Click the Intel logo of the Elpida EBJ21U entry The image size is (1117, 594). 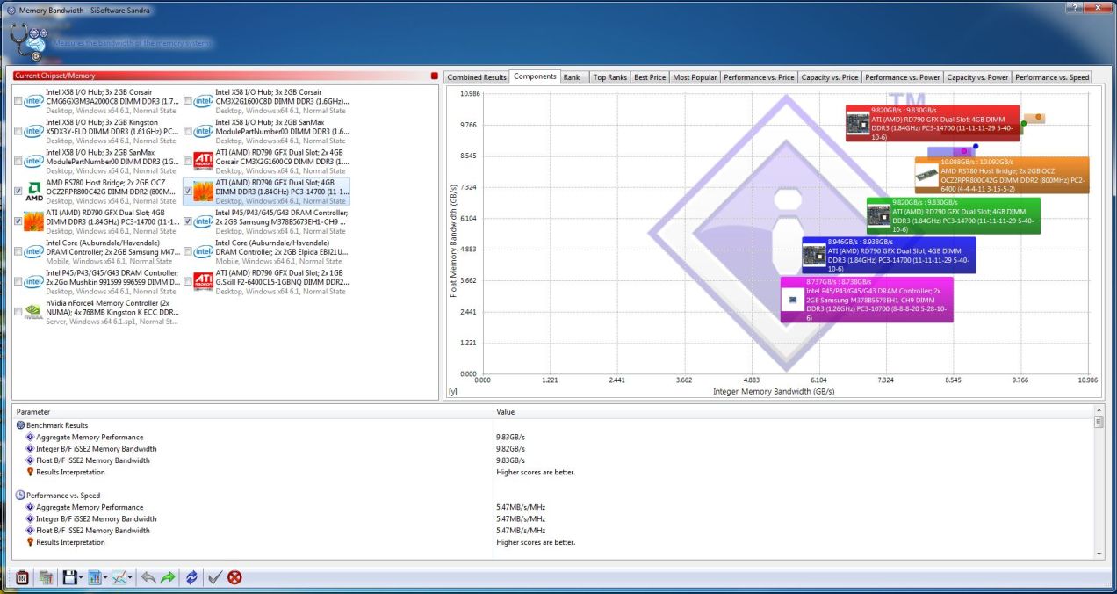(204, 251)
